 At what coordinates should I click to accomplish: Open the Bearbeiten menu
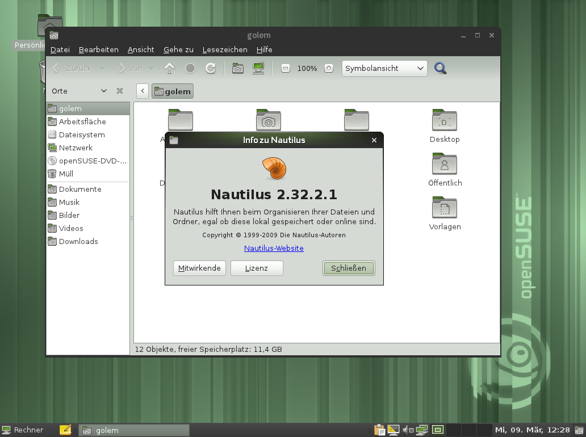coord(98,49)
